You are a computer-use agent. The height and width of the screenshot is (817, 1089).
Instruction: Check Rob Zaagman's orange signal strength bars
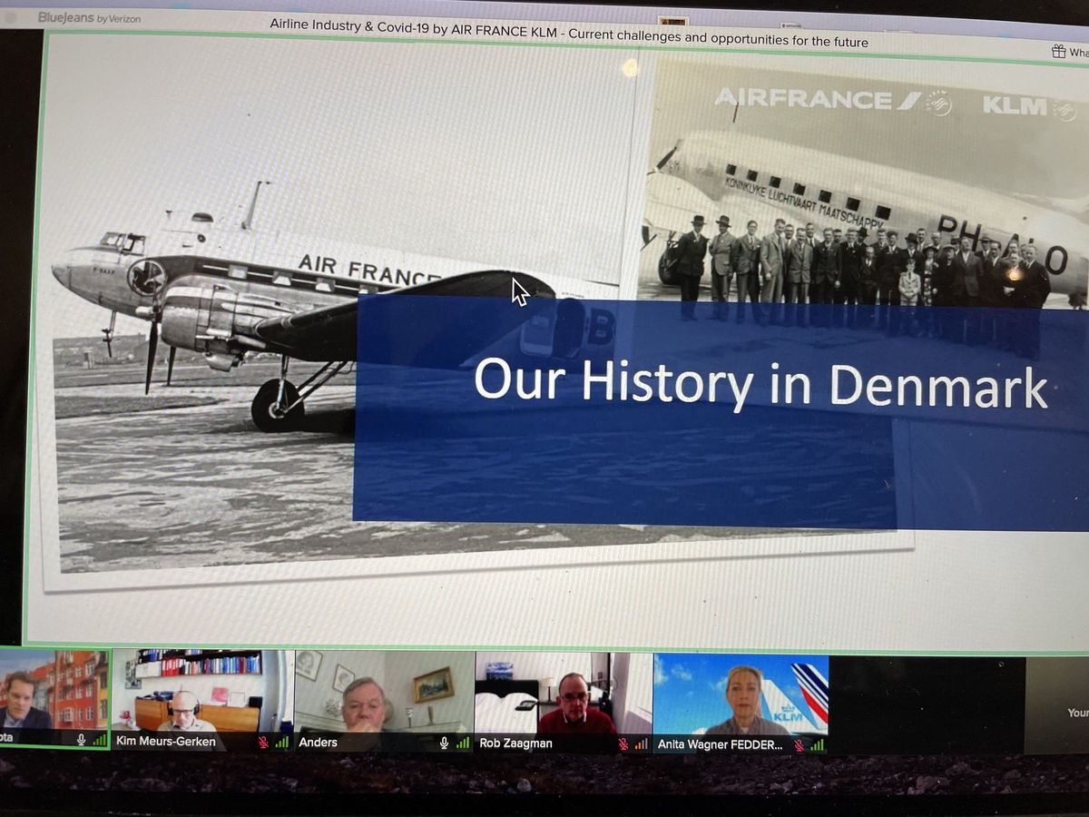641,744
